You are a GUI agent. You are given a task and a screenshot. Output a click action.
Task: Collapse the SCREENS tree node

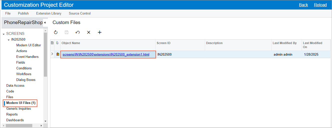(x=4, y=34)
